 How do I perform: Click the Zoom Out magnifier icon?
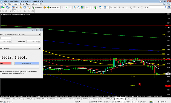point(79,7)
